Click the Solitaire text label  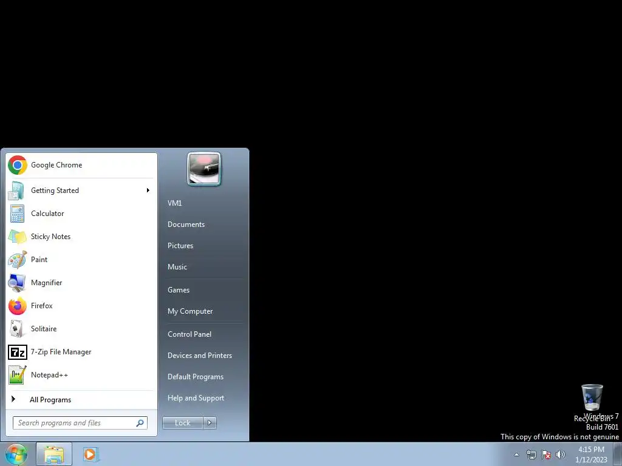point(44,329)
